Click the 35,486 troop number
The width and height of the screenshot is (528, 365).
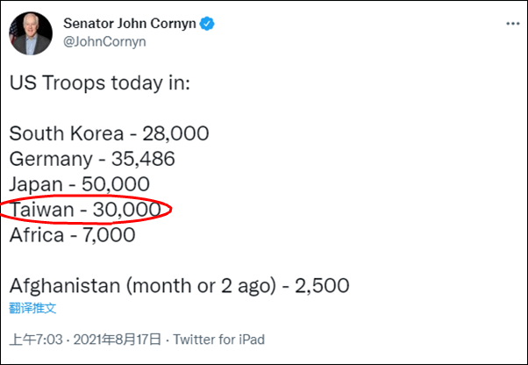[145, 160]
